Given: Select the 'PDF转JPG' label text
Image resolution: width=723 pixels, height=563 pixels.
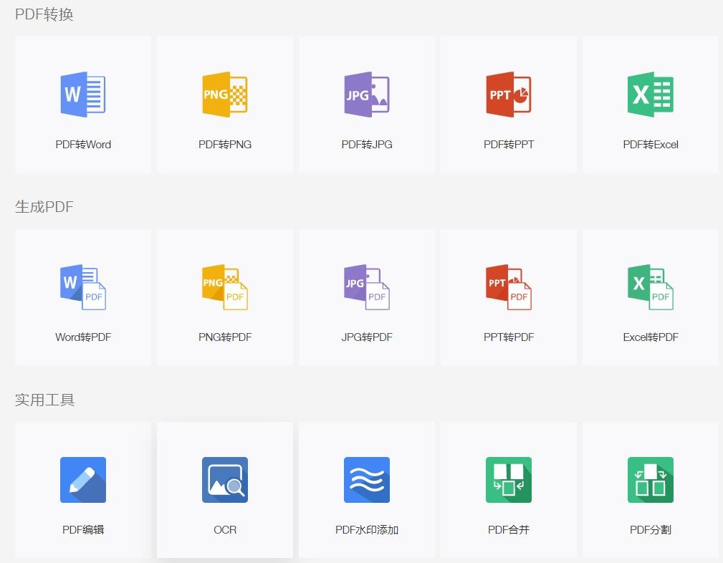Looking at the screenshot, I should [x=367, y=144].
